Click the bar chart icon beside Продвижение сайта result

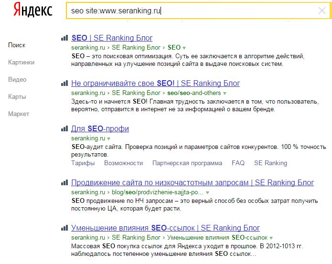[x=64, y=182]
